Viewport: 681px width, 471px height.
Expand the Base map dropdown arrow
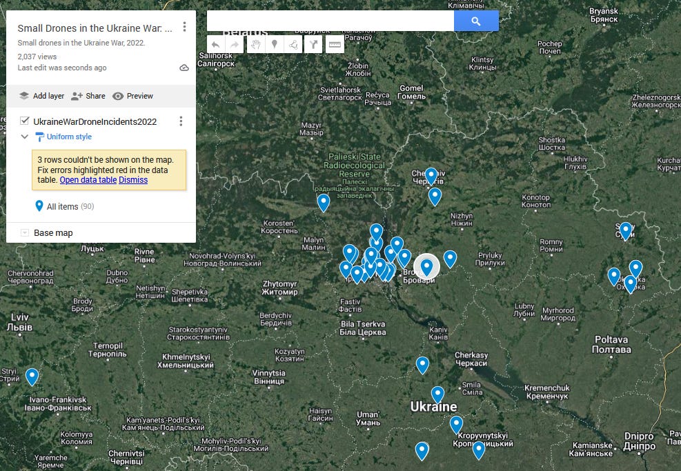(25, 233)
